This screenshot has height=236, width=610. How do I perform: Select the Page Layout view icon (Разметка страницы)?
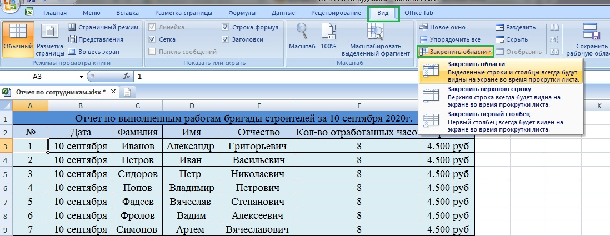[51, 39]
